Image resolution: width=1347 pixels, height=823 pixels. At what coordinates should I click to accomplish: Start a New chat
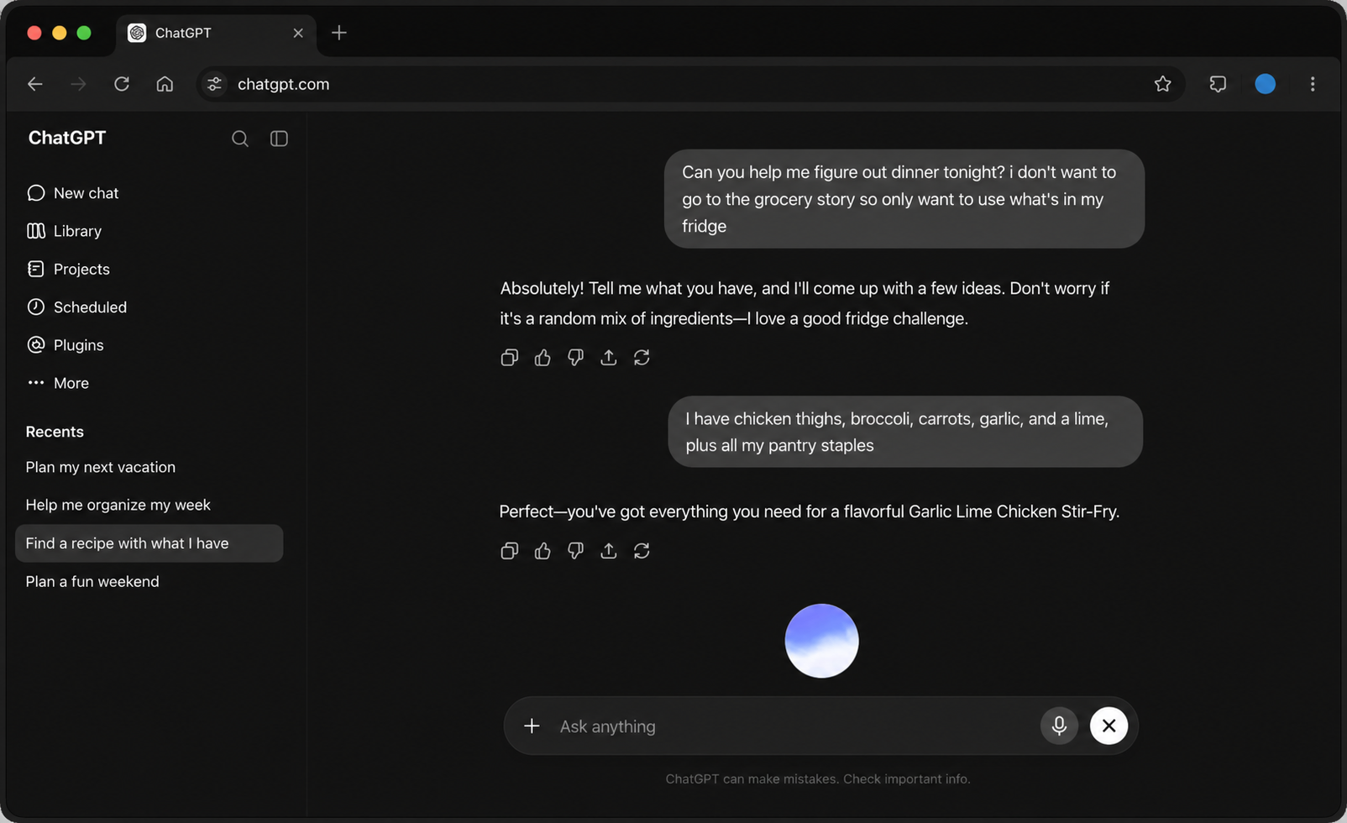[72, 193]
